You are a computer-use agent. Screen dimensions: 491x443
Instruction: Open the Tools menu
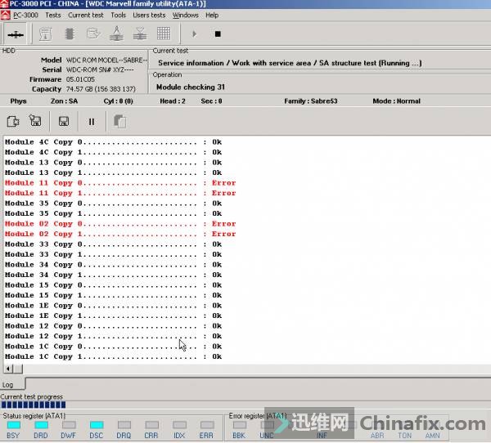[x=118, y=15]
